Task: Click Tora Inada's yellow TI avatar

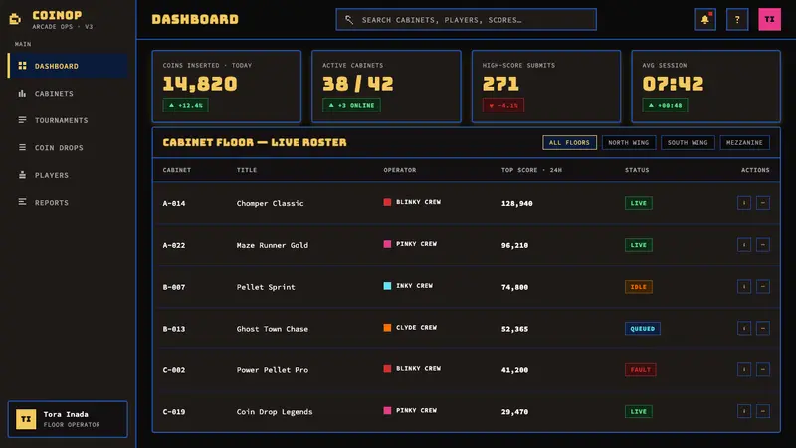Action: tap(26, 419)
